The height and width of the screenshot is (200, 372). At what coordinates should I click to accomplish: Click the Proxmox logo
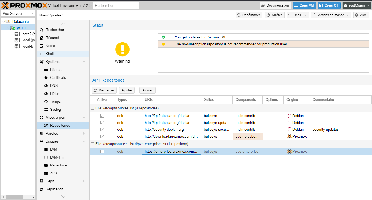coord(24,5)
